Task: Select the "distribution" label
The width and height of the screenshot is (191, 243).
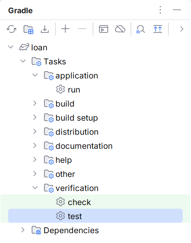Action: (77, 132)
